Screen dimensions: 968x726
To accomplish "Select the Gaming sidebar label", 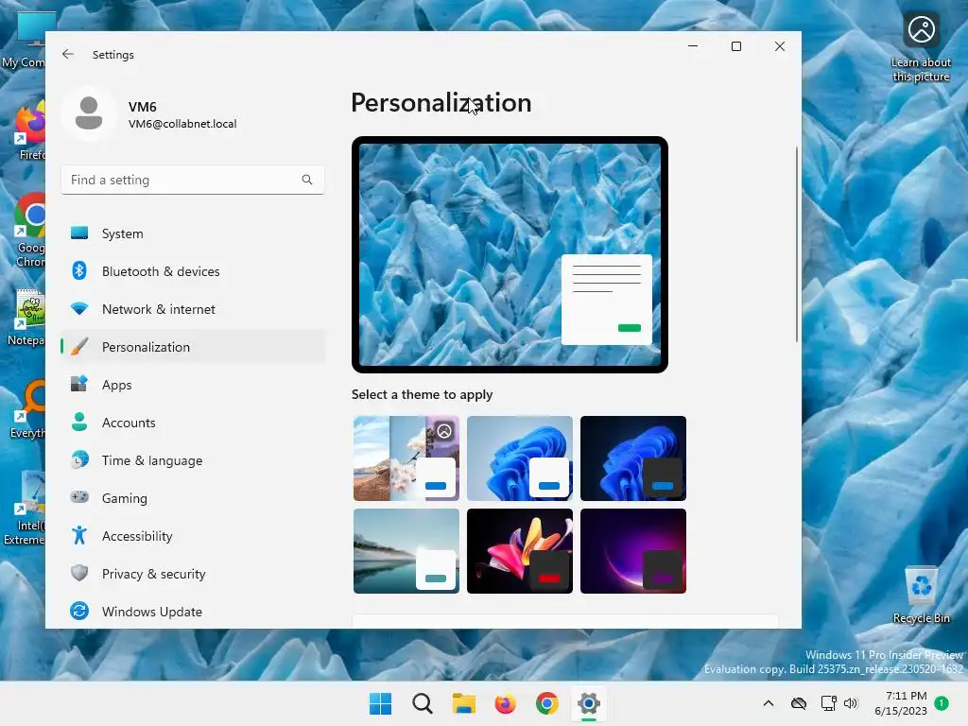I will [125, 498].
